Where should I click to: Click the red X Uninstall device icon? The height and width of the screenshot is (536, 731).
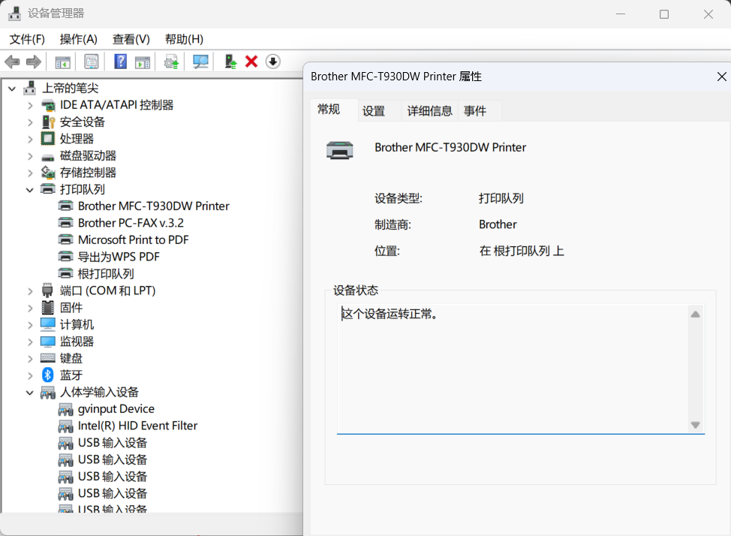[251, 62]
